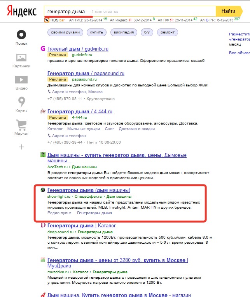This screenshot has width=250, height=297.
Task: Select the «купить» suggestion chip
Action: coord(96,32)
